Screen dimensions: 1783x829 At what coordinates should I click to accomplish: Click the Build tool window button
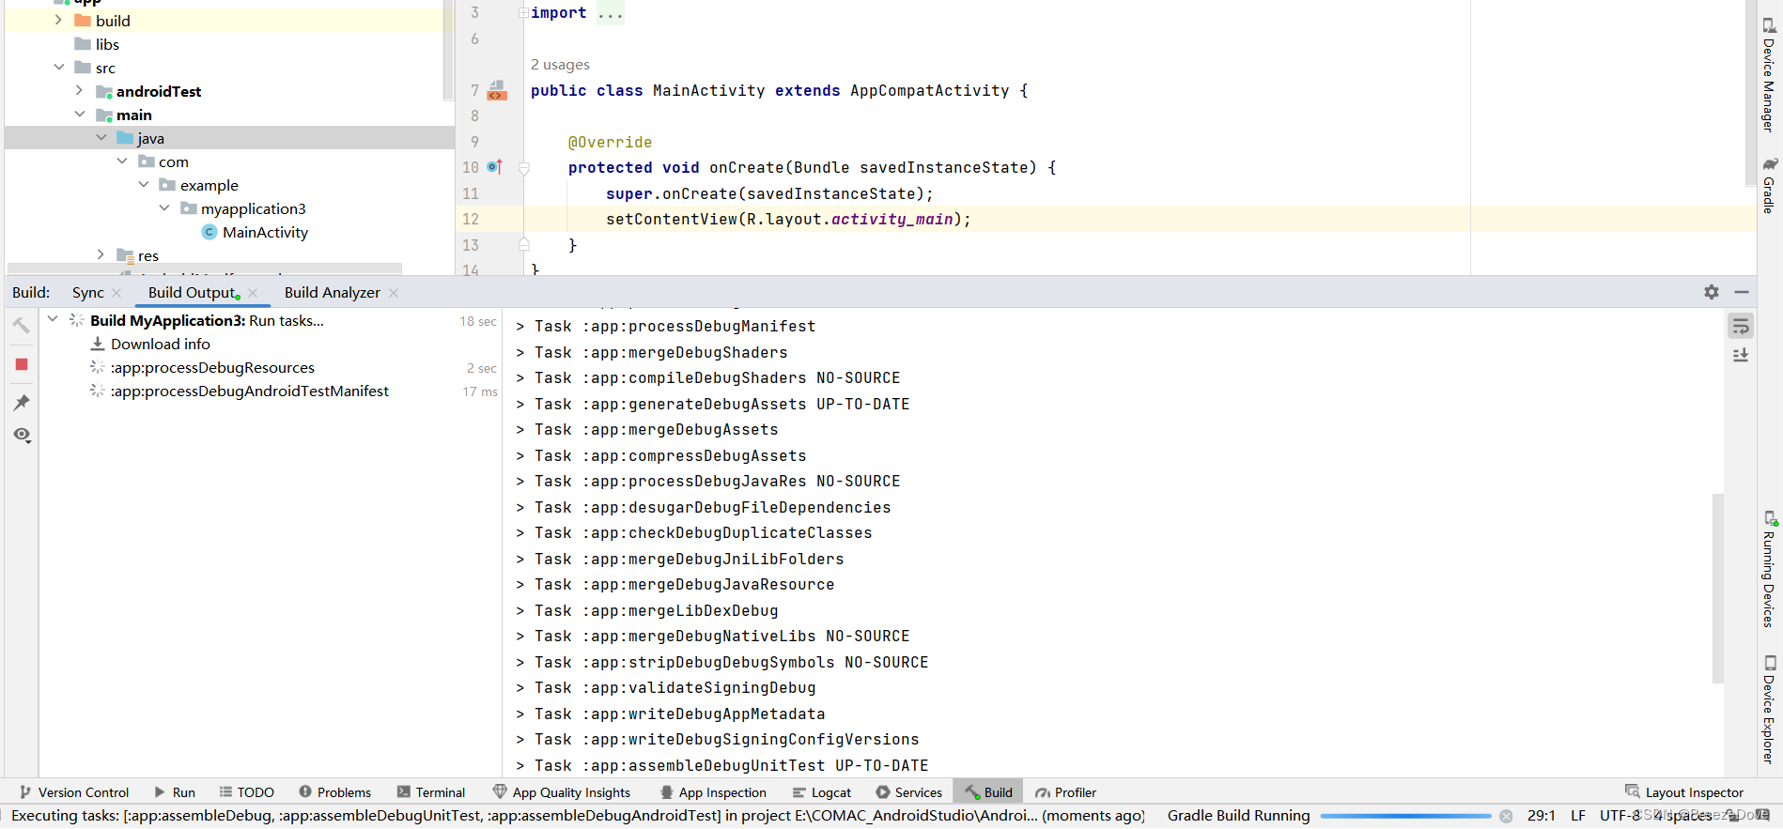pos(988,792)
